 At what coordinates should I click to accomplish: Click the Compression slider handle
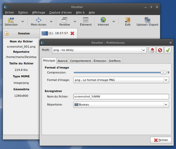click(163, 73)
